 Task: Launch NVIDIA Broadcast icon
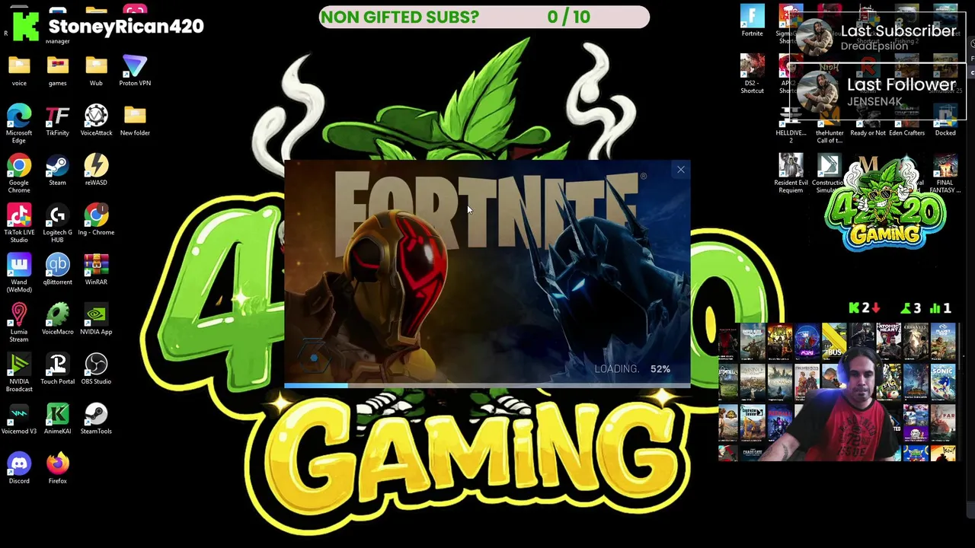coord(19,372)
